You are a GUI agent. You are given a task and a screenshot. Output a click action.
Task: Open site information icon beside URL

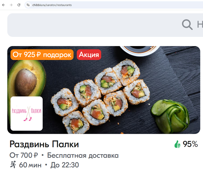click(28, 5)
